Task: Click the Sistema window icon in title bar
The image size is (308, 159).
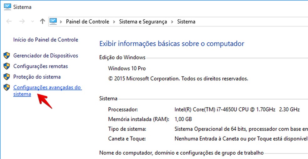Action: [8, 6]
